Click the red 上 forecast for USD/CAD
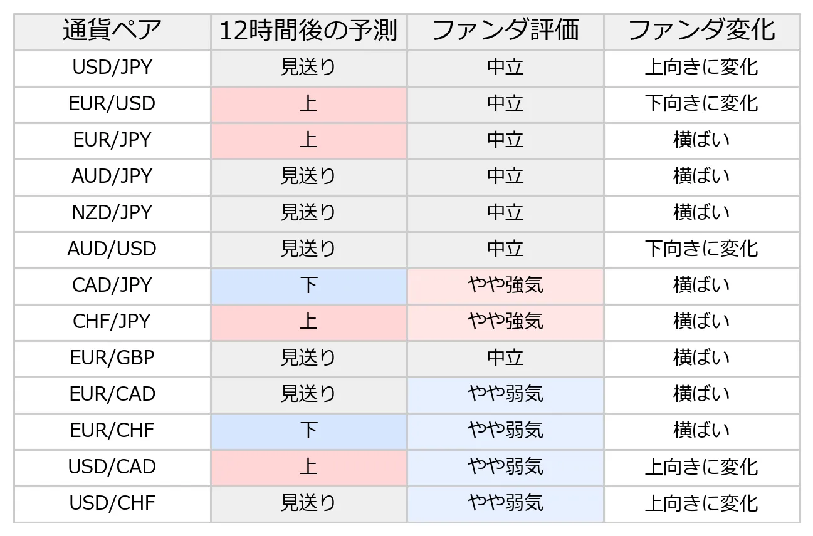 pos(308,466)
